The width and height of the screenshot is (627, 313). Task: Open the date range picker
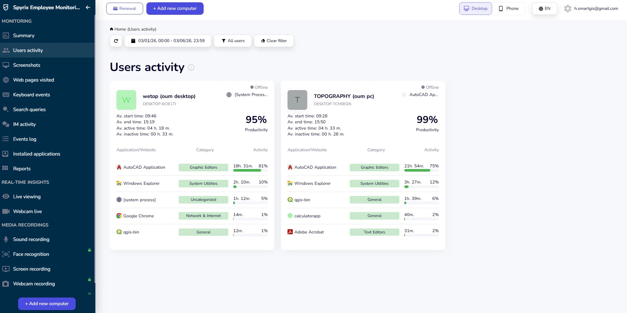point(168,40)
